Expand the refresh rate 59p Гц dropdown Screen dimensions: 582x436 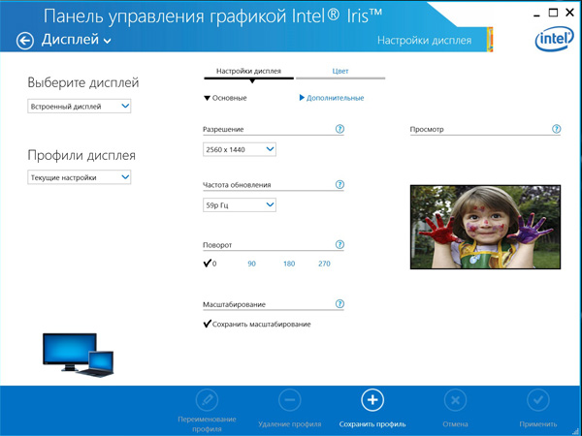(240, 204)
